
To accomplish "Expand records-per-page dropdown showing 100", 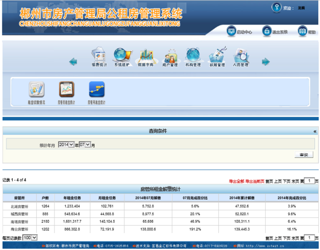I will coord(30,238).
